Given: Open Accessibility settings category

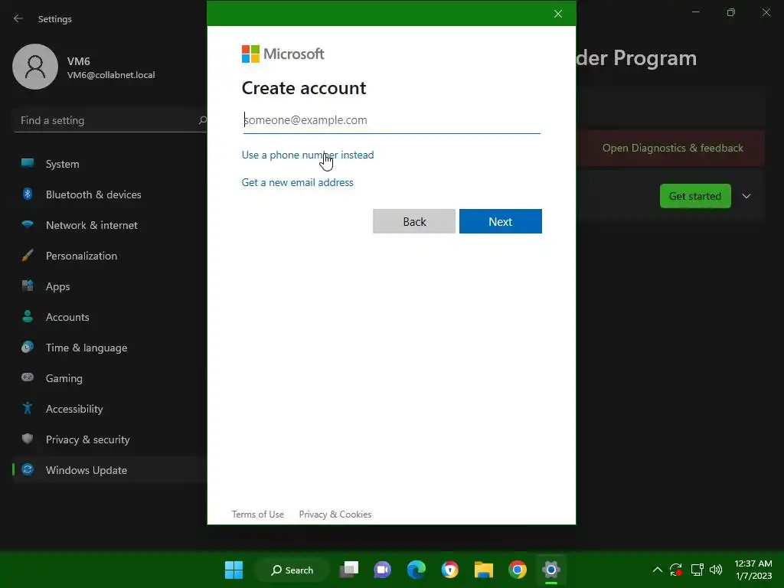Looking at the screenshot, I should [x=110, y=409].
